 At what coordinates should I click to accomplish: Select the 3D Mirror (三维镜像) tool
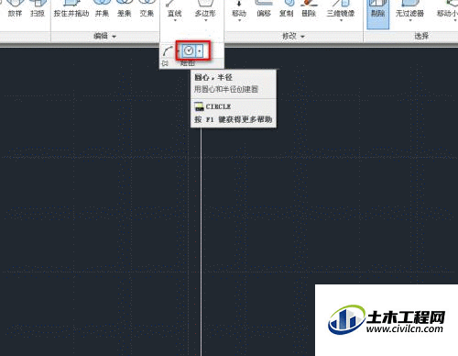(341, 8)
